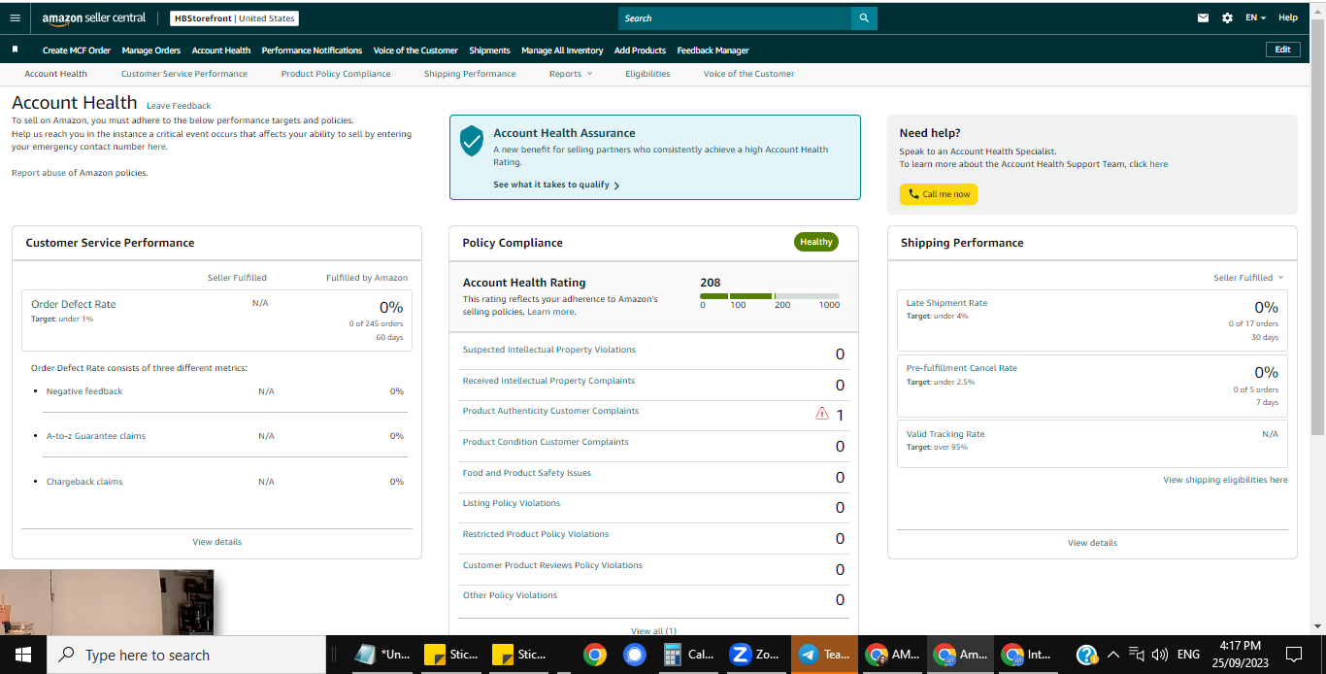Switch to Shipping Performance tab

[470, 74]
